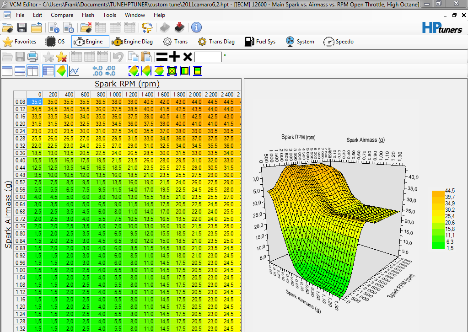Select the flat chart view icon with horizontal blue bars
468x332 pixels.
coord(198,71)
